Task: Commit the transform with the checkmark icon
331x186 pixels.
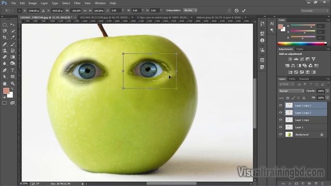Action: tap(244, 10)
